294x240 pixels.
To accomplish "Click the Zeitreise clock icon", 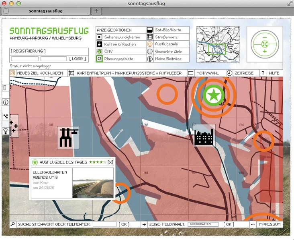I will (229, 73).
